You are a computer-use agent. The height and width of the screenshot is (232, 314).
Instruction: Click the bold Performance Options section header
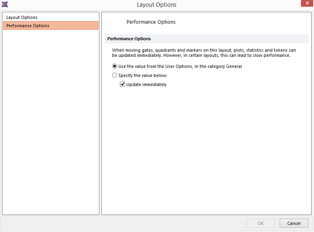point(129,39)
